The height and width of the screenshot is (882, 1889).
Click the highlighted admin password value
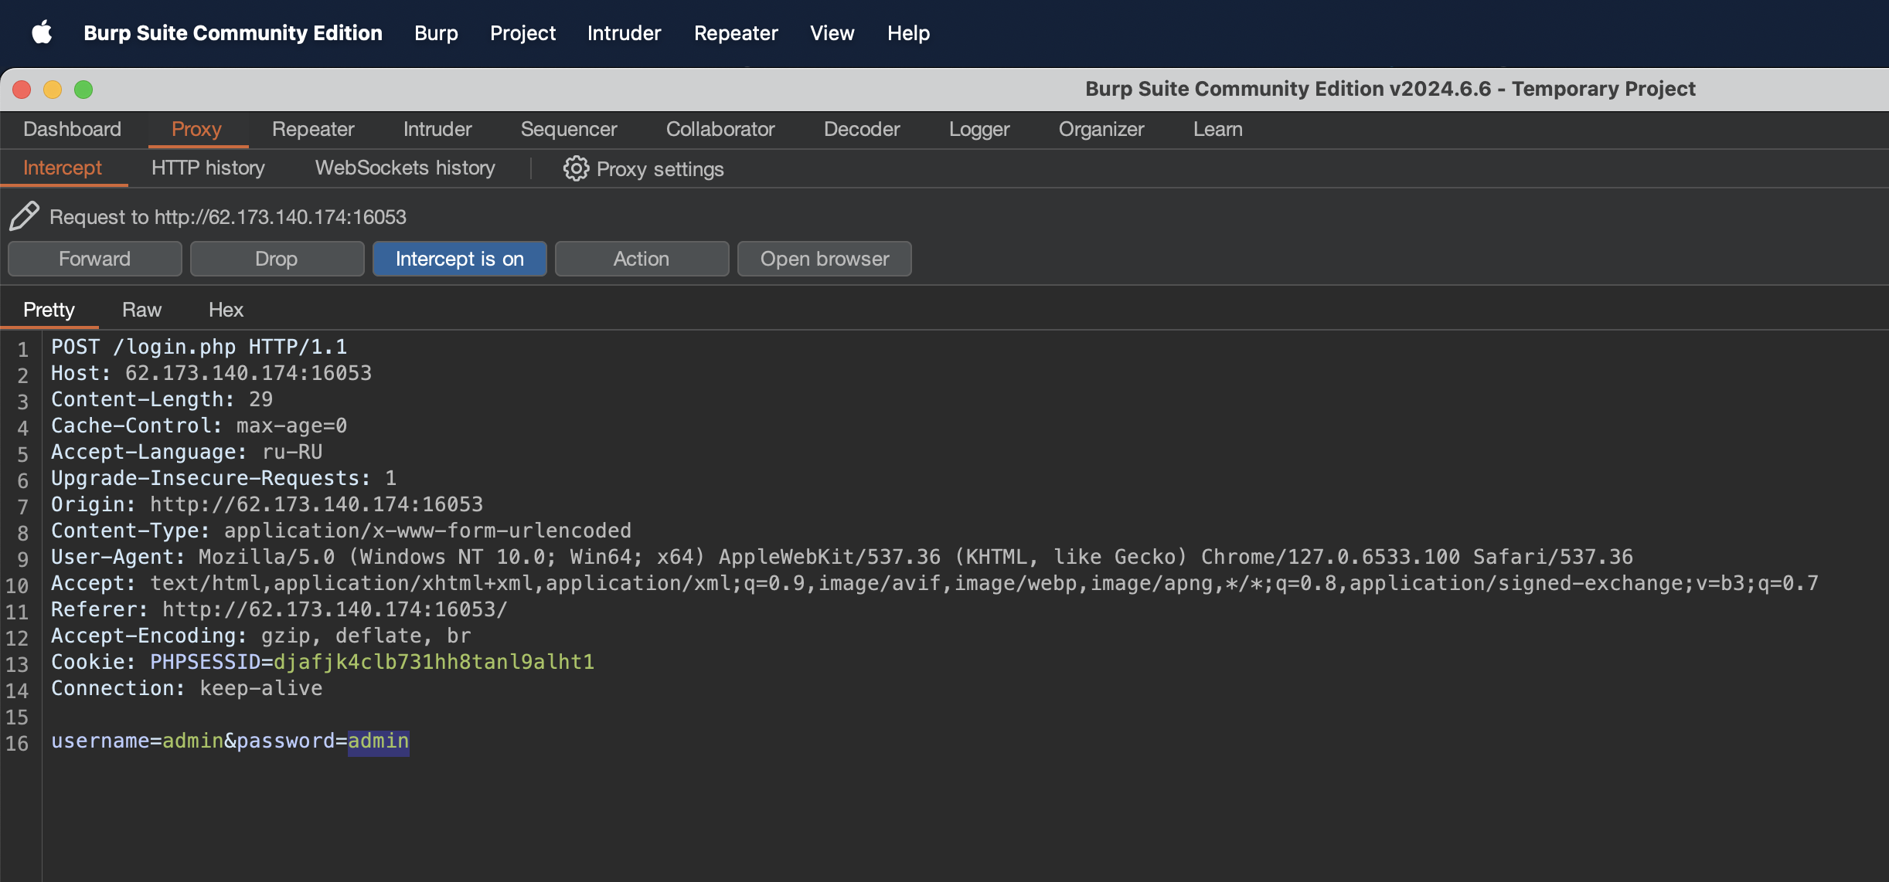pos(378,741)
